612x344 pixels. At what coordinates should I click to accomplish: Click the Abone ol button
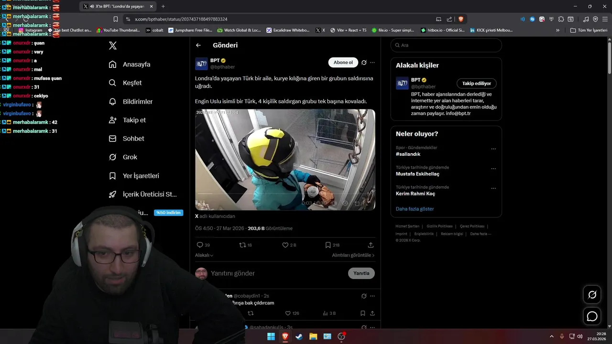click(x=343, y=63)
